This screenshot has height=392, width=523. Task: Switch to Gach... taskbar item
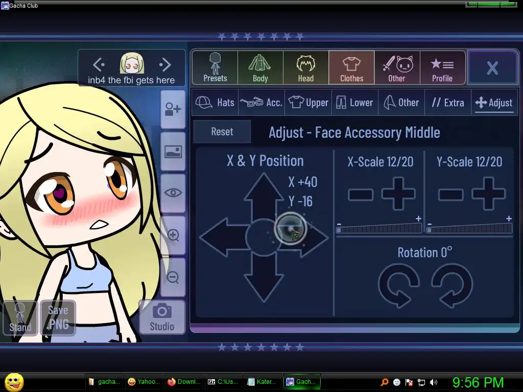pos(302,382)
